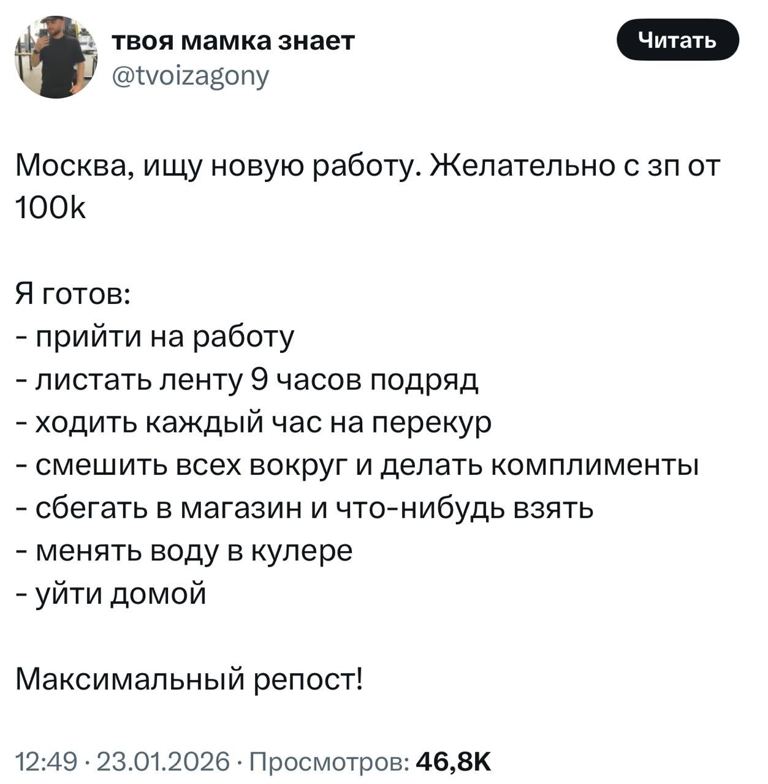The image size is (768, 784).
Task: Click the 46,8K views count
Action: tap(454, 761)
